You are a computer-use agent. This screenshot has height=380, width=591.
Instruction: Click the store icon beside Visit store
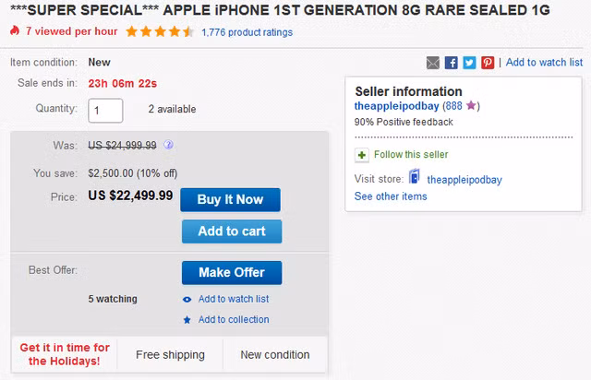[415, 178]
